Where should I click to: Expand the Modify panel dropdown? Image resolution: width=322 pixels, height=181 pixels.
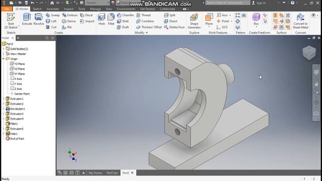[146, 33]
